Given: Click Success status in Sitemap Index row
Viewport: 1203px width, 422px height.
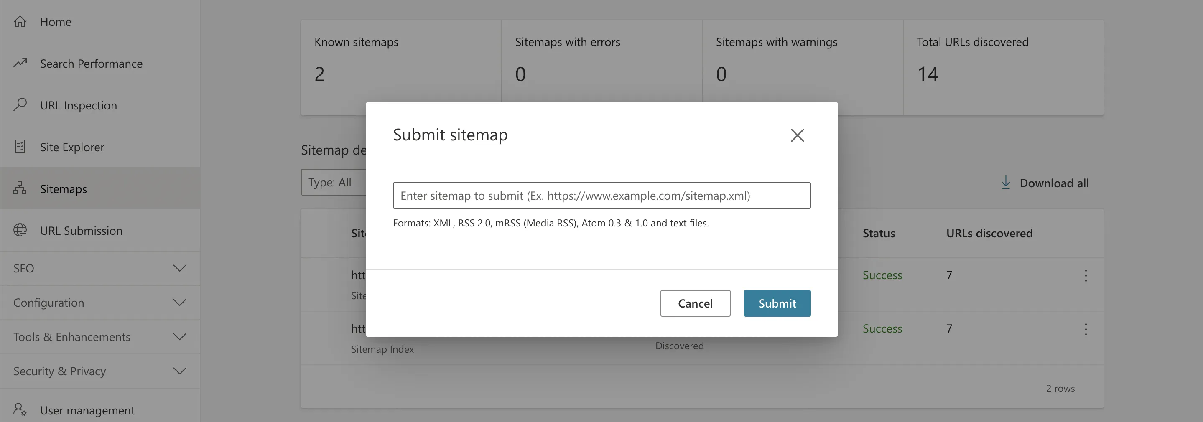Looking at the screenshot, I should coord(882,329).
